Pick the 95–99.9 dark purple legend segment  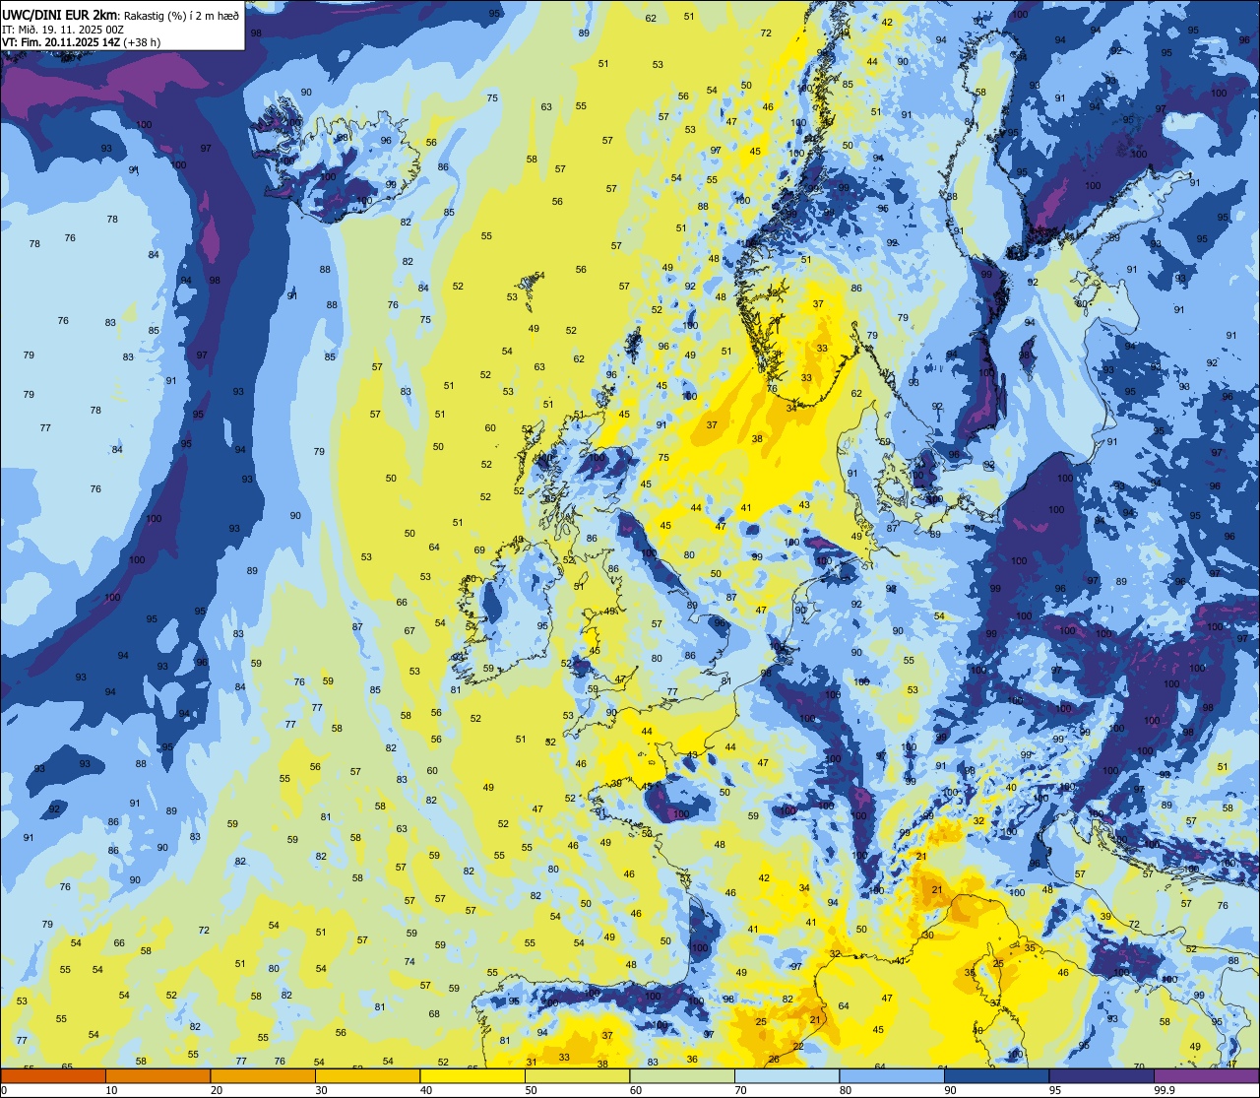(x=1102, y=1076)
